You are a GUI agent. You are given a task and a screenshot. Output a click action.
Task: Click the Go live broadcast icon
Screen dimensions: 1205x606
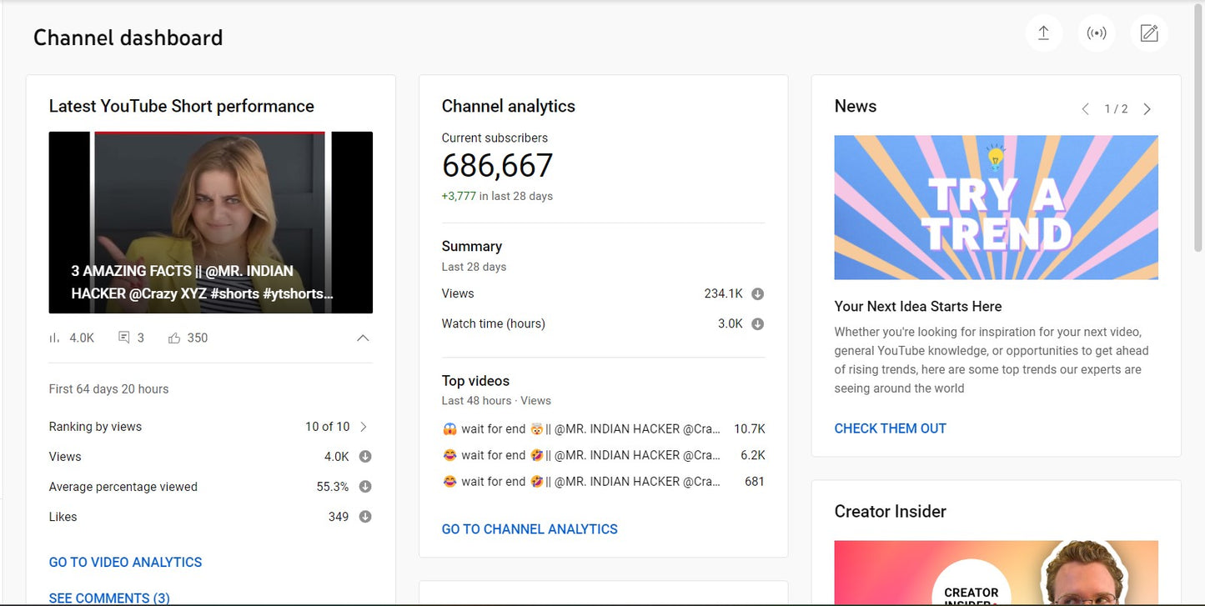(1096, 33)
